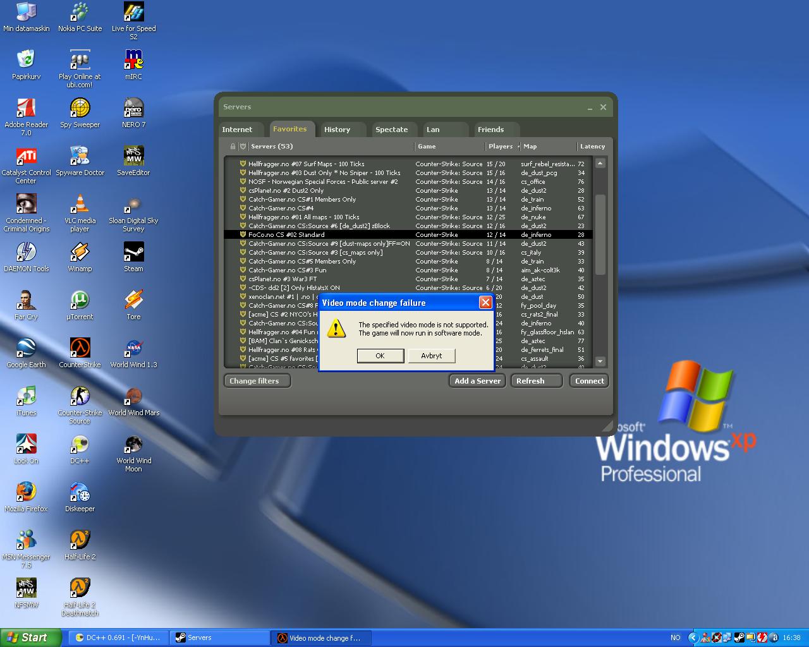Open Live for Speed S2 icon
The image size is (809, 647).
click(133, 21)
